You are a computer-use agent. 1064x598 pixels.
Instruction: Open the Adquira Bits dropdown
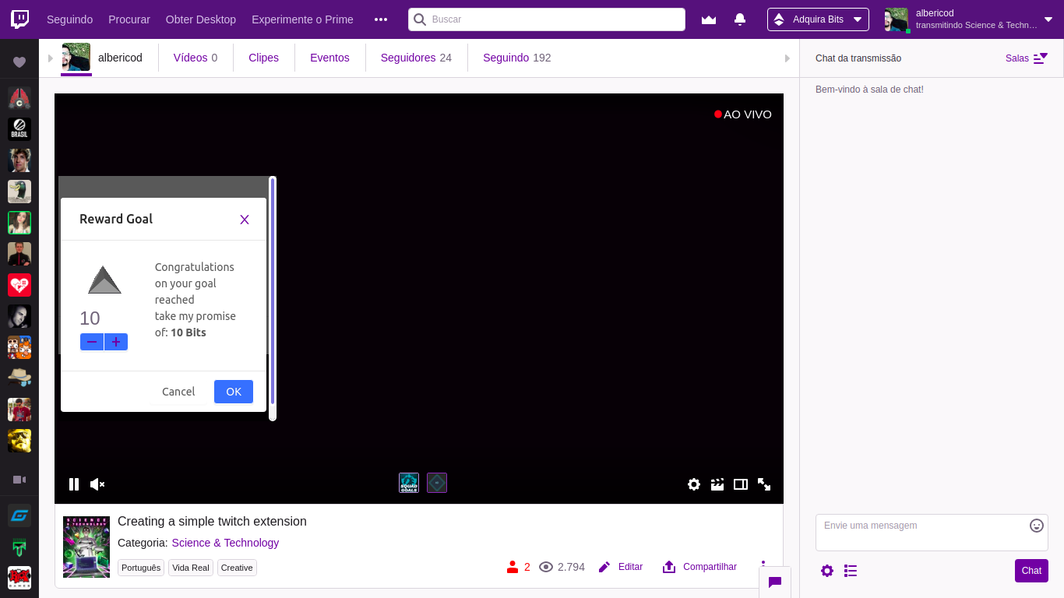(x=818, y=19)
